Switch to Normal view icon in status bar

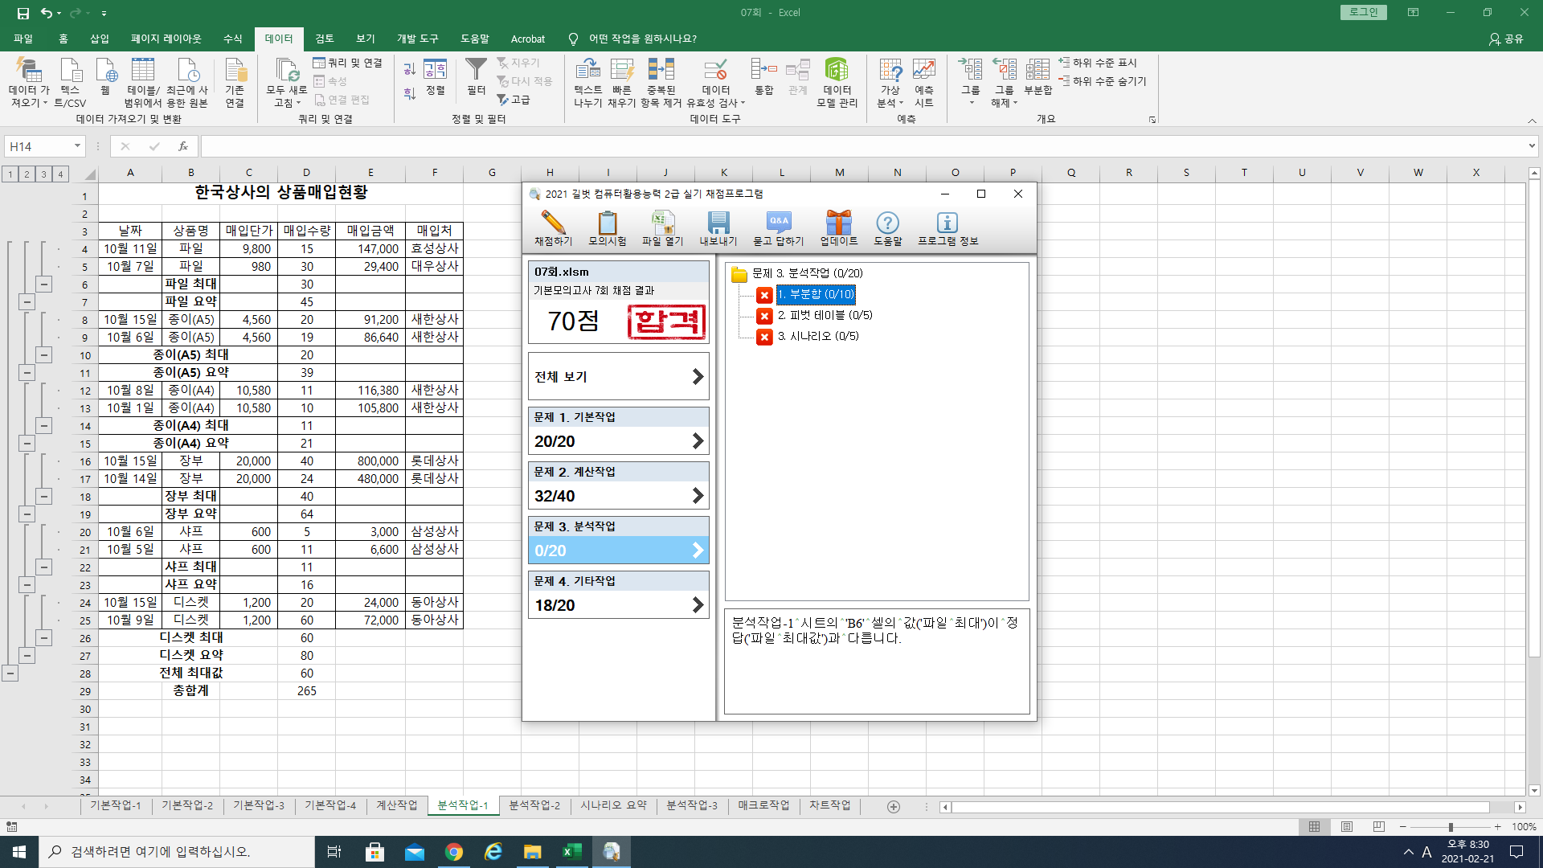click(x=1315, y=827)
